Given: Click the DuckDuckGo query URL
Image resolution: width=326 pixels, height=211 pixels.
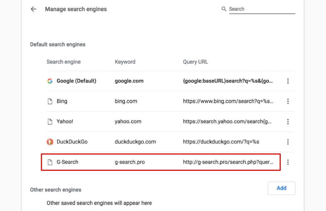Looking at the screenshot, I should click(x=221, y=142).
